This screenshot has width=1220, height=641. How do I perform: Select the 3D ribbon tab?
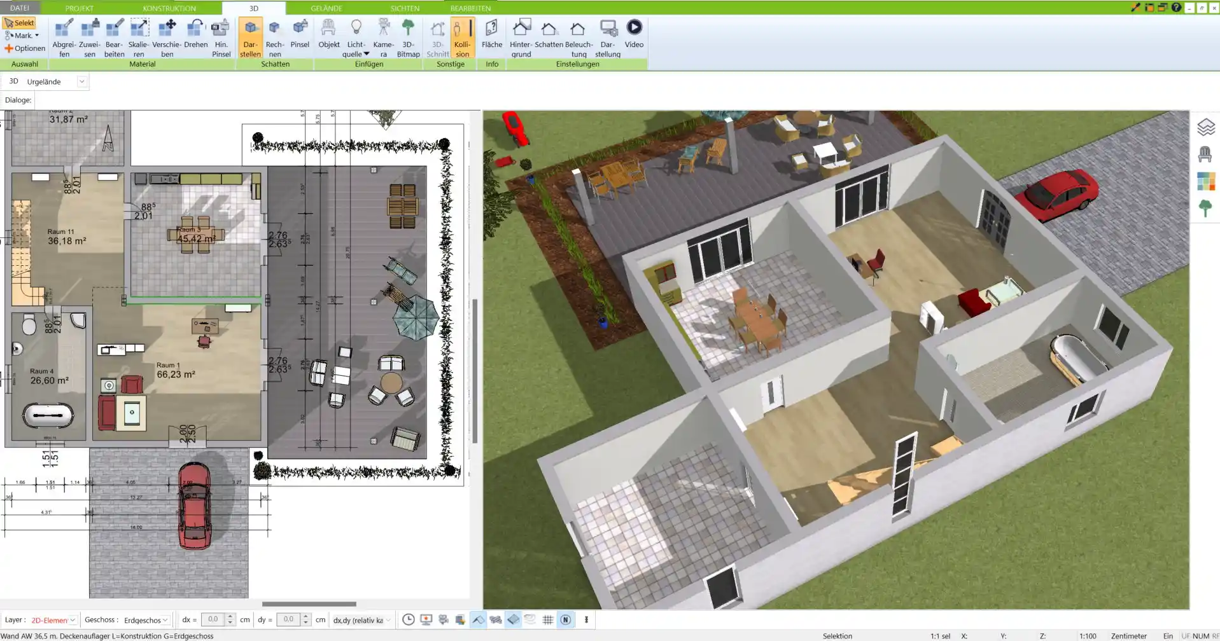tap(254, 8)
